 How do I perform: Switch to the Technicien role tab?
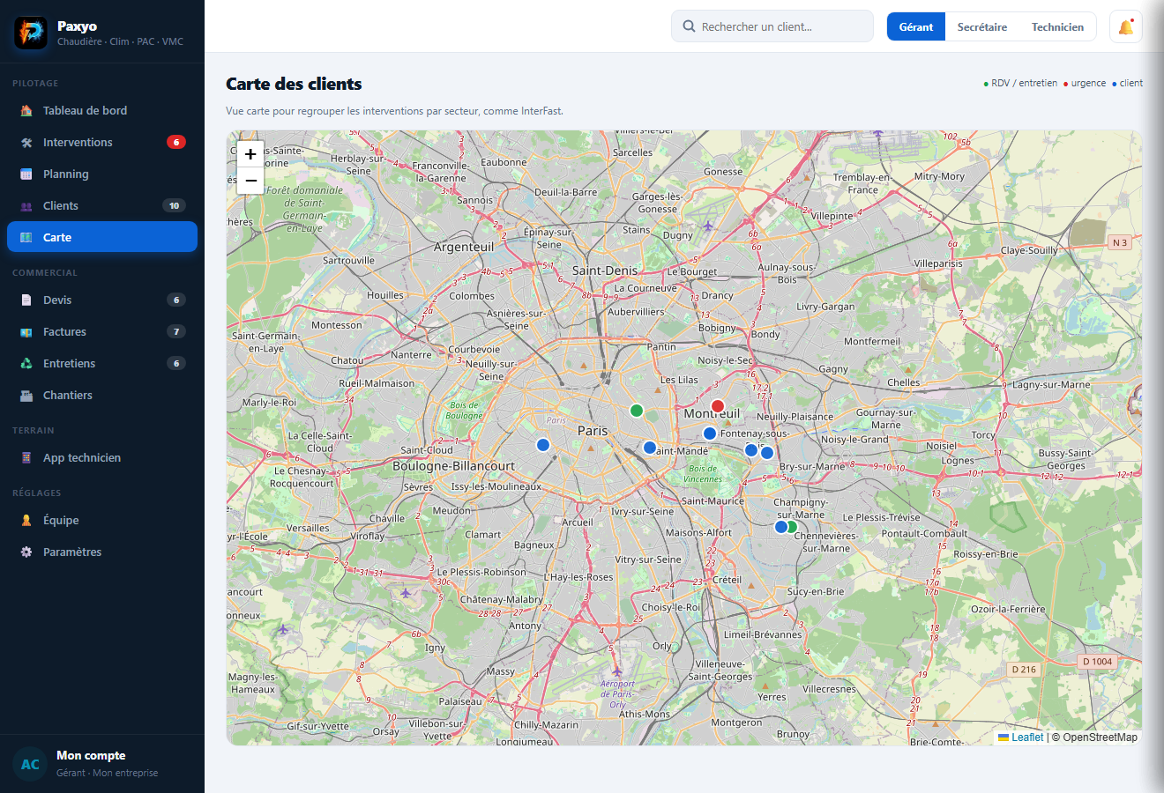pyautogui.click(x=1057, y=26)
